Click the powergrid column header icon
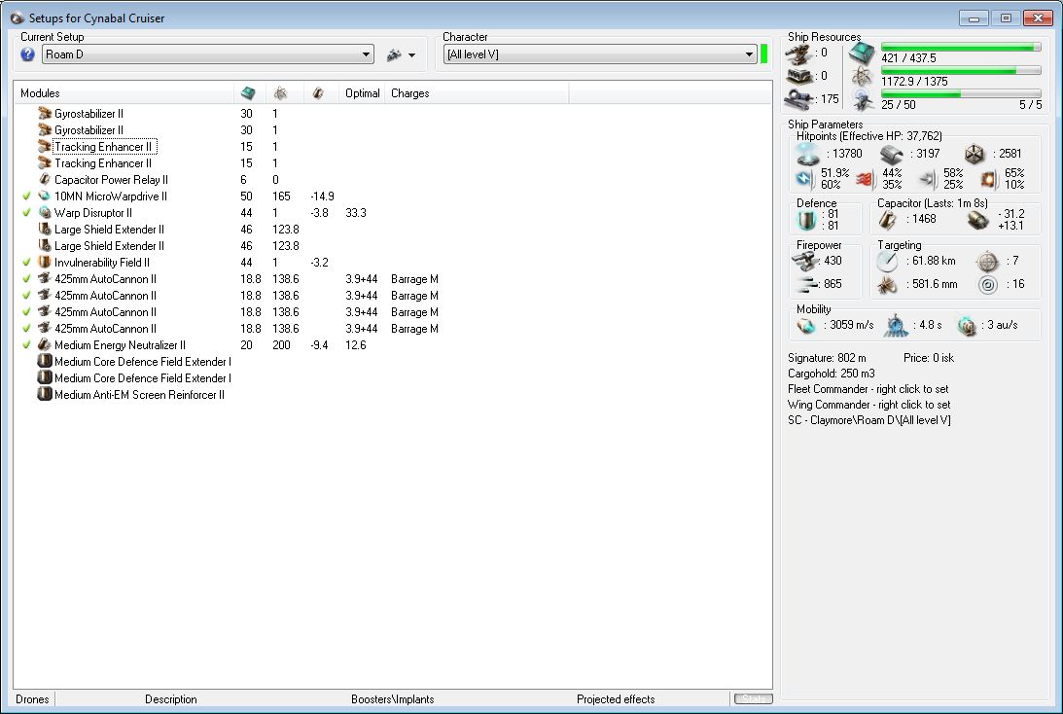Image resolution: width=1063 pixels, height=714 pixels. coord(281,92)
